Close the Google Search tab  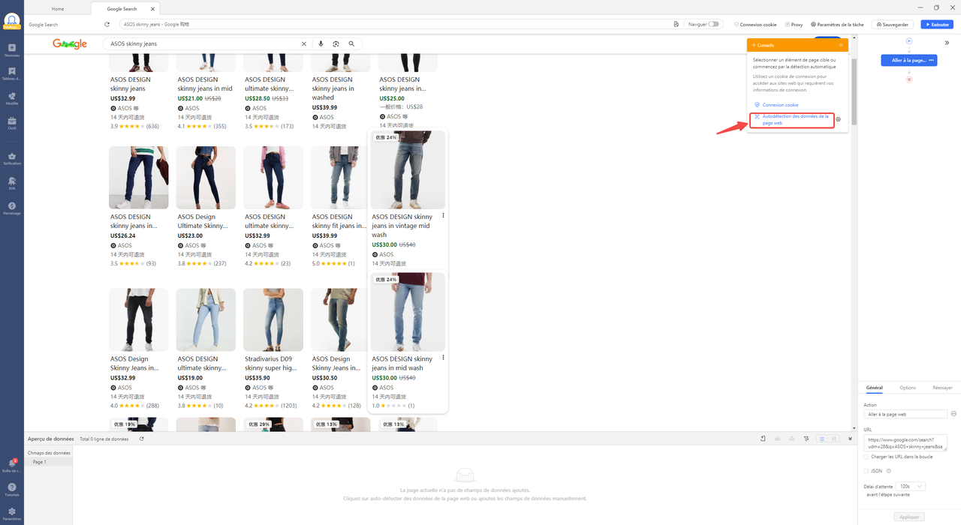pyautogui.click(x=152, y=8)
